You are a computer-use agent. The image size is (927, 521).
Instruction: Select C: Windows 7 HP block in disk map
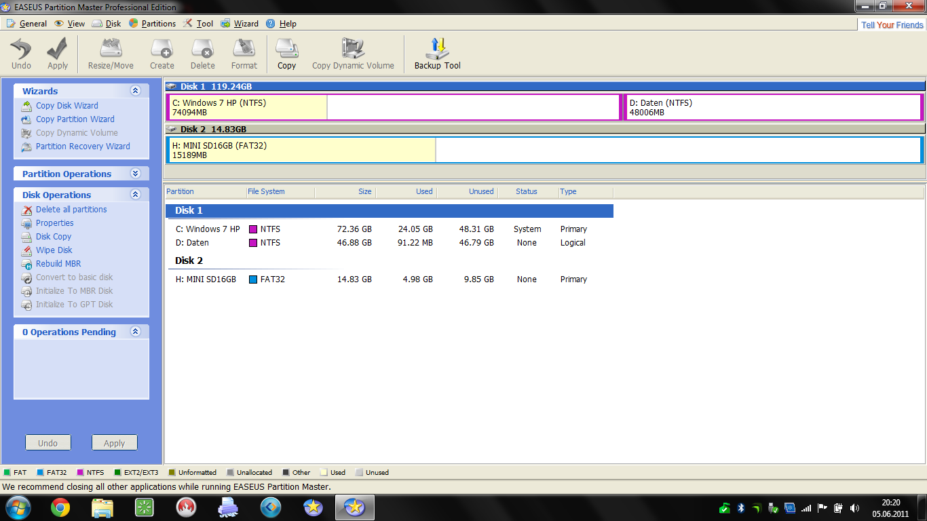394,108
